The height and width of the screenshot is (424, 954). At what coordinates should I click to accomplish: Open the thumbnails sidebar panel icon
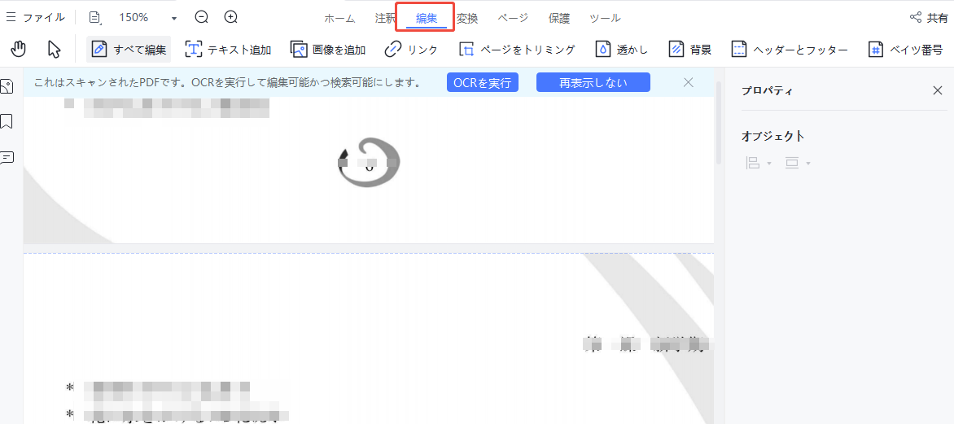tap(7, 87)
